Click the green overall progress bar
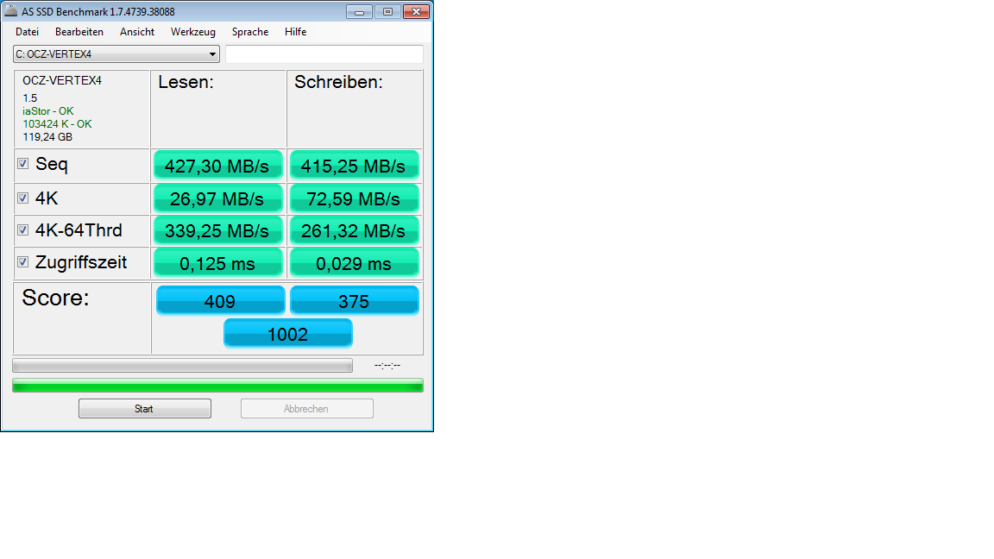Image resolution: width=994 pixels, height=559 pixels. tap(217, 386)
